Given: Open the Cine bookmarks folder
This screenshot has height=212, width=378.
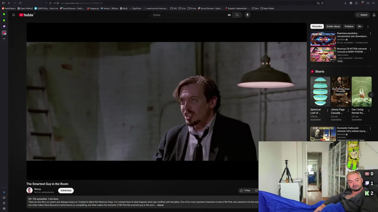Looking at the screenshot, I should [182, 8].
